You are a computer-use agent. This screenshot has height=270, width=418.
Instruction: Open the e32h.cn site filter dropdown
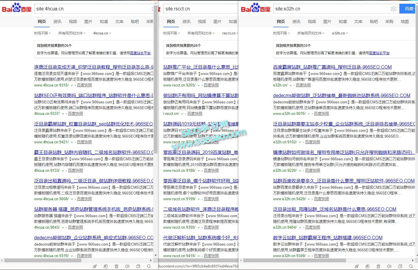[340, 33]
